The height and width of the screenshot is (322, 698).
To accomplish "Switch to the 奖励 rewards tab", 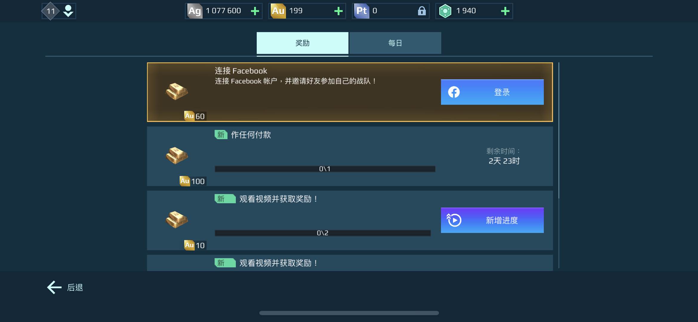I will pos(302,43).
